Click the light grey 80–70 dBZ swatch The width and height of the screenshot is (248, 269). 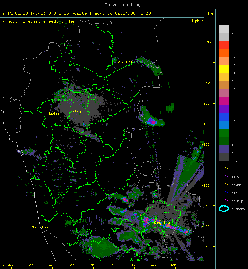point(224,29)
